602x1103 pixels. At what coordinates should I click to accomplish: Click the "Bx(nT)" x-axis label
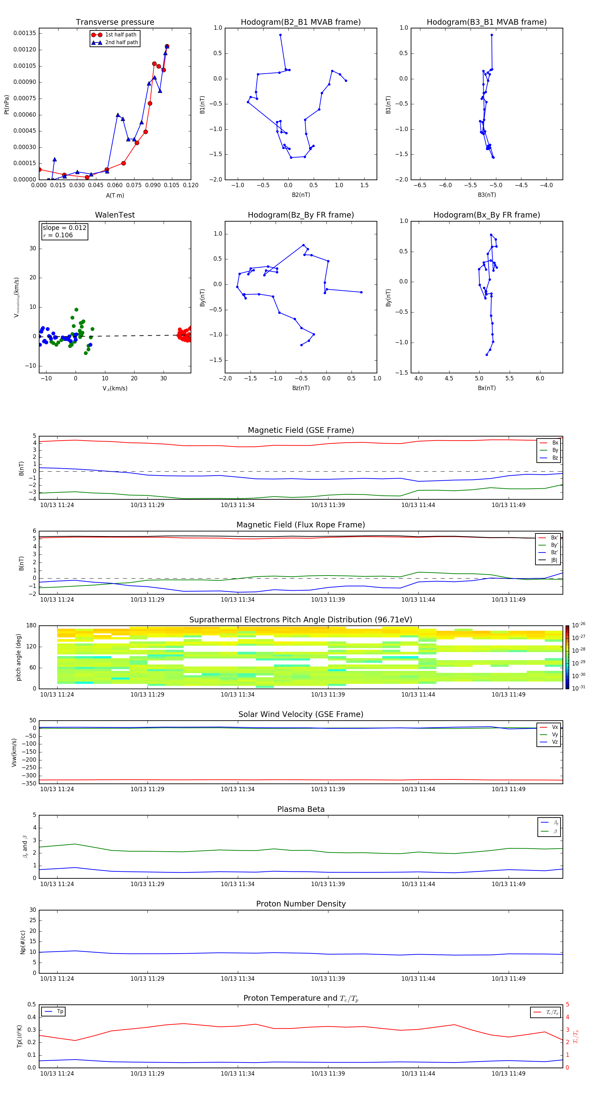[487, 388]
